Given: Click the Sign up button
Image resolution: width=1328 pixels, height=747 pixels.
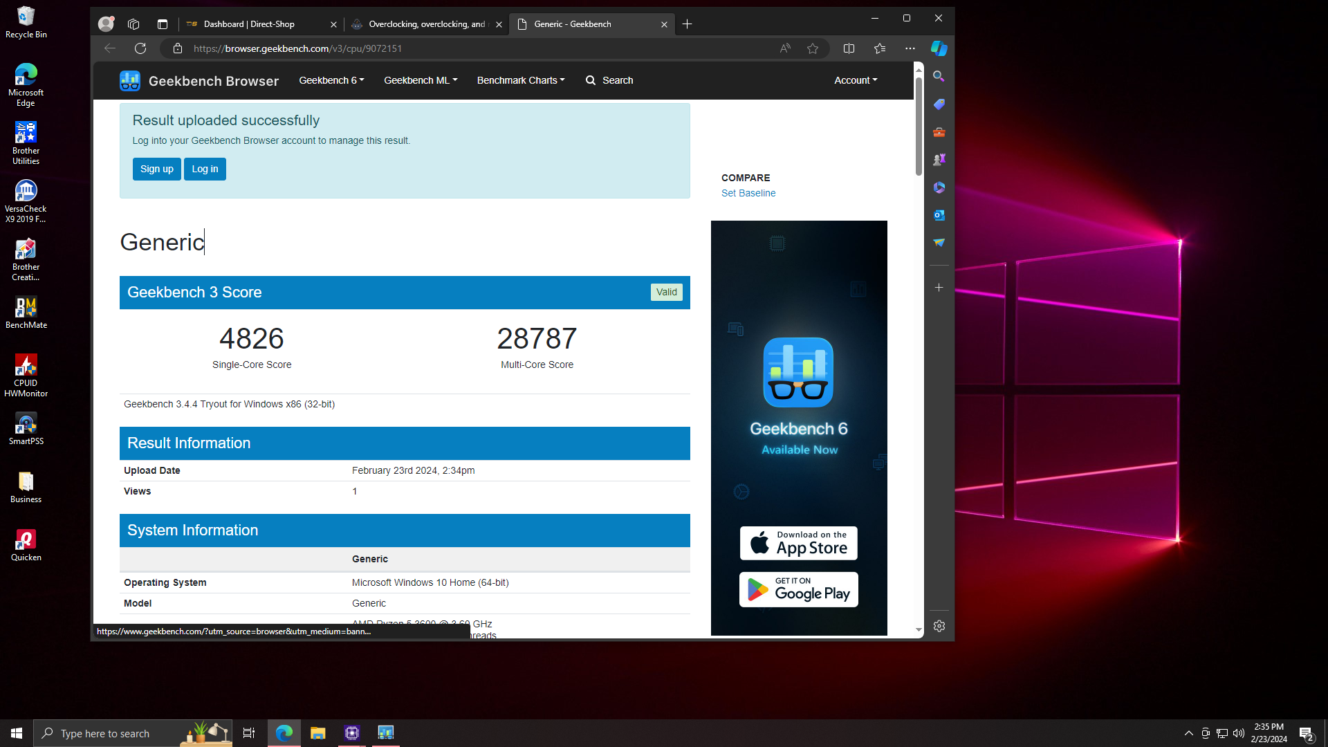Looking at the screenshot, I should tap(157, 169).
